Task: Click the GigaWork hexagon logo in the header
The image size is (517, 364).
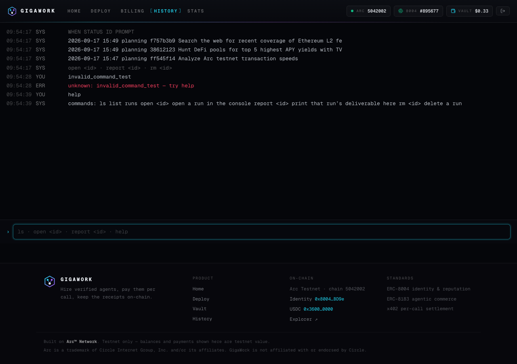Action: (x=12, y=11)
